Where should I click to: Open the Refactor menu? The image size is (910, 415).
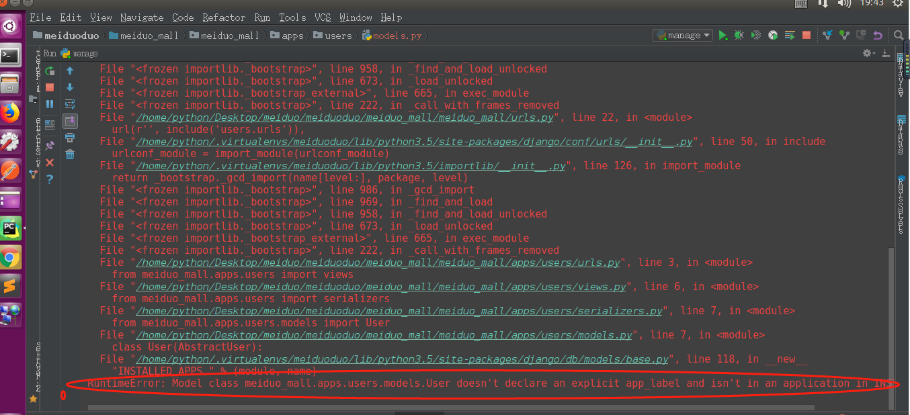point(224,17)
